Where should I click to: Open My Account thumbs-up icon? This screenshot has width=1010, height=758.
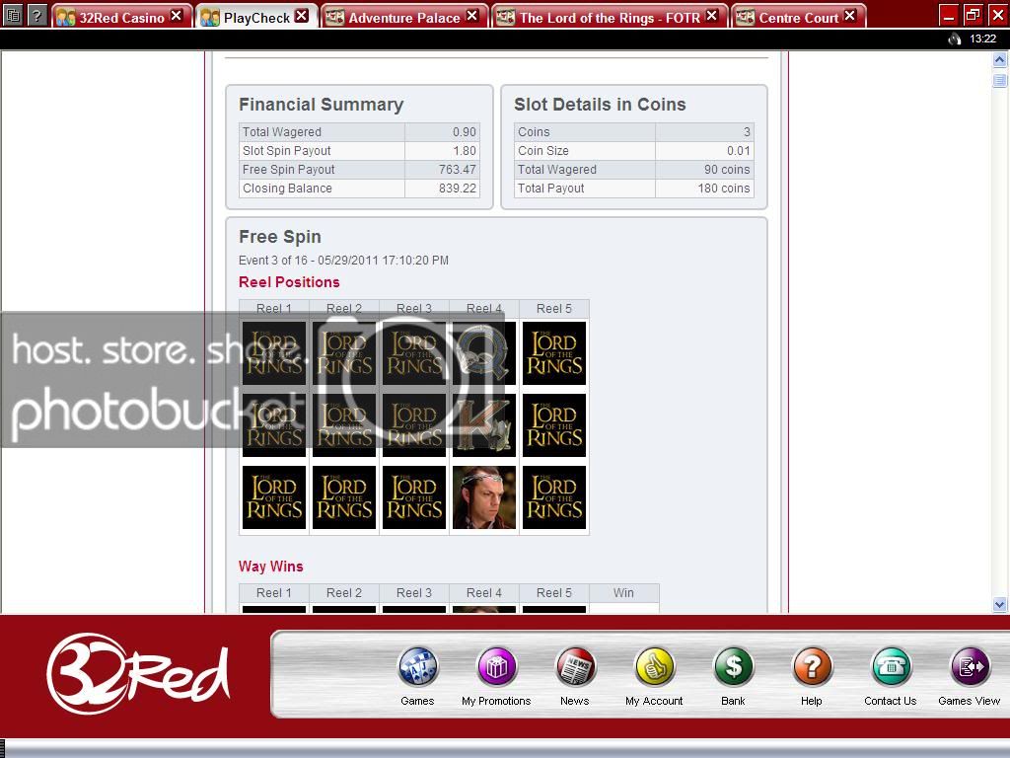coord(654,667)
